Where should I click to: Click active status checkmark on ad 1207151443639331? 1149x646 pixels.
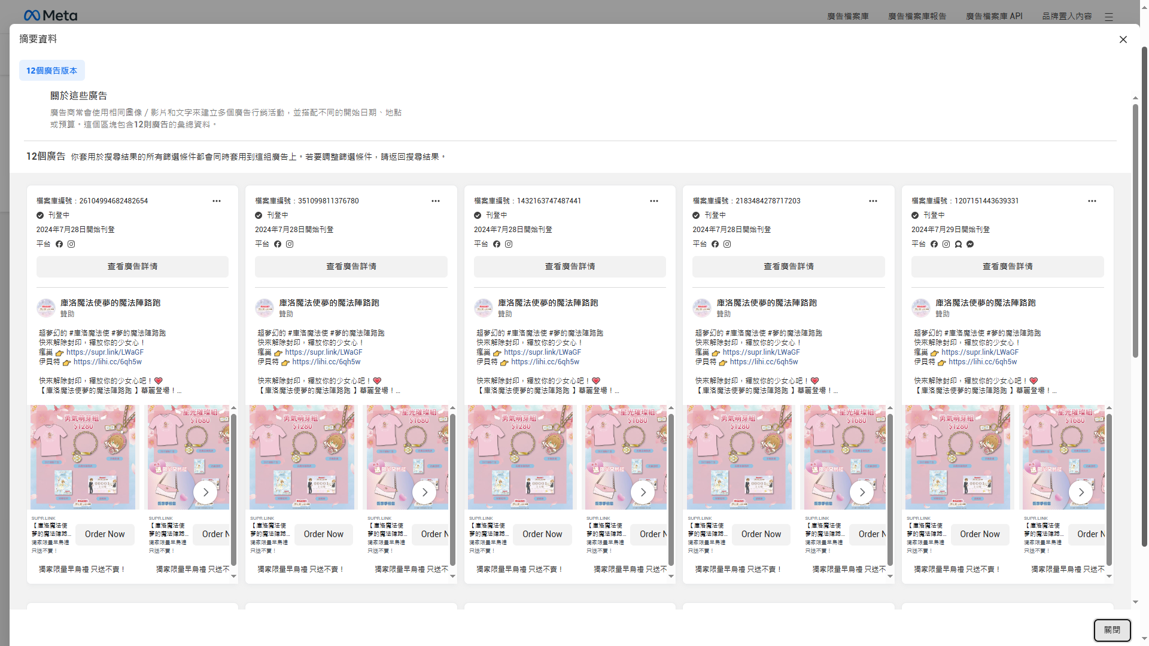[x=915, y=215]
